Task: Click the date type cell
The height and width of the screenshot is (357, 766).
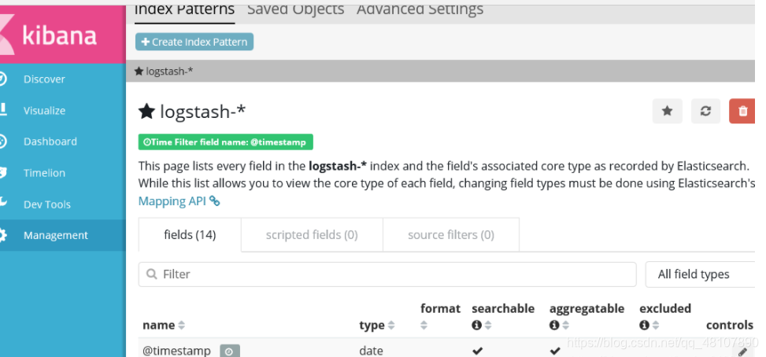Action: tap(372, 351)
